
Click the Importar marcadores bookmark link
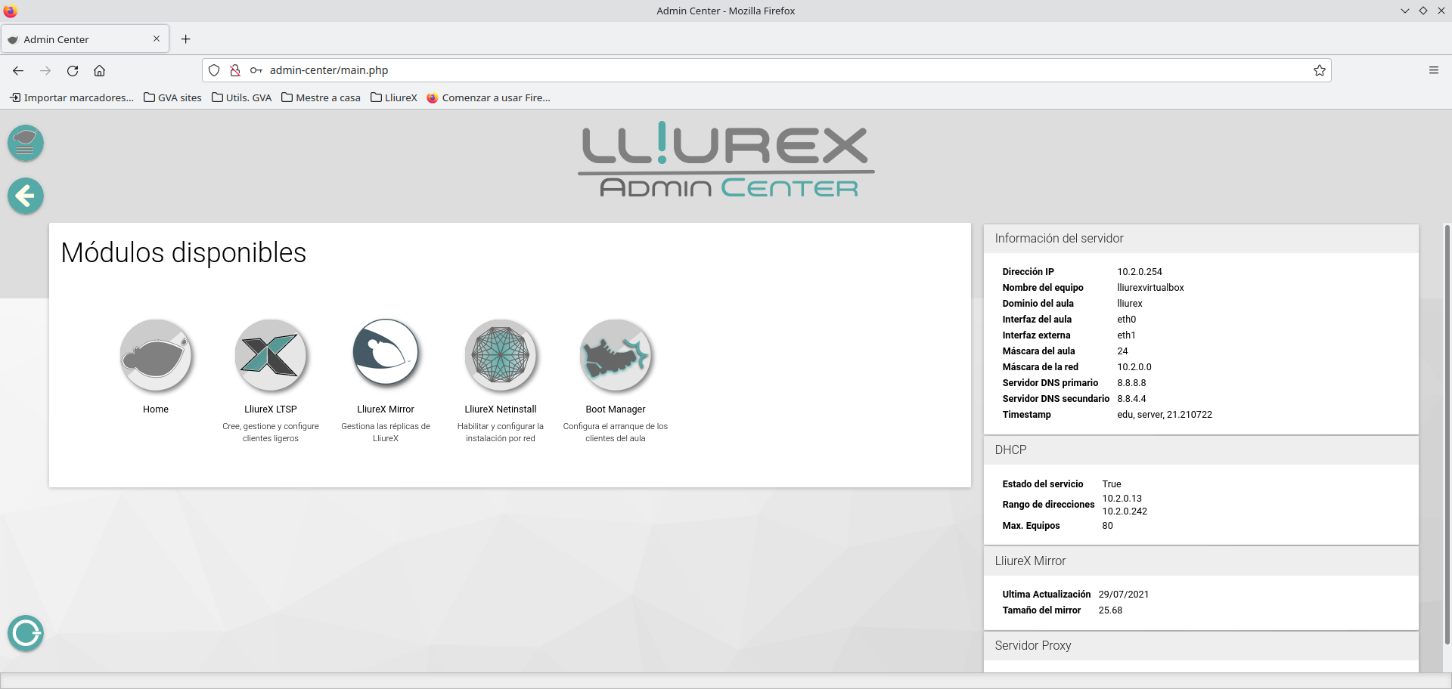point(72,97)
